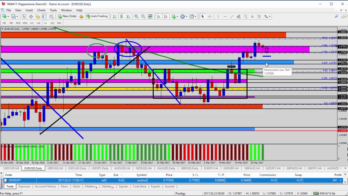Open the Navigator folder-star icon
Viewport: 348px width, 196px height.
click(x=38, y=16)
